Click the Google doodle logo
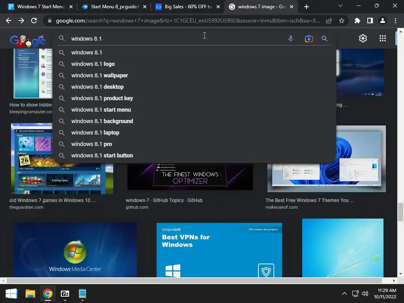This screenshot has width=404, height=303. [28, 41]
